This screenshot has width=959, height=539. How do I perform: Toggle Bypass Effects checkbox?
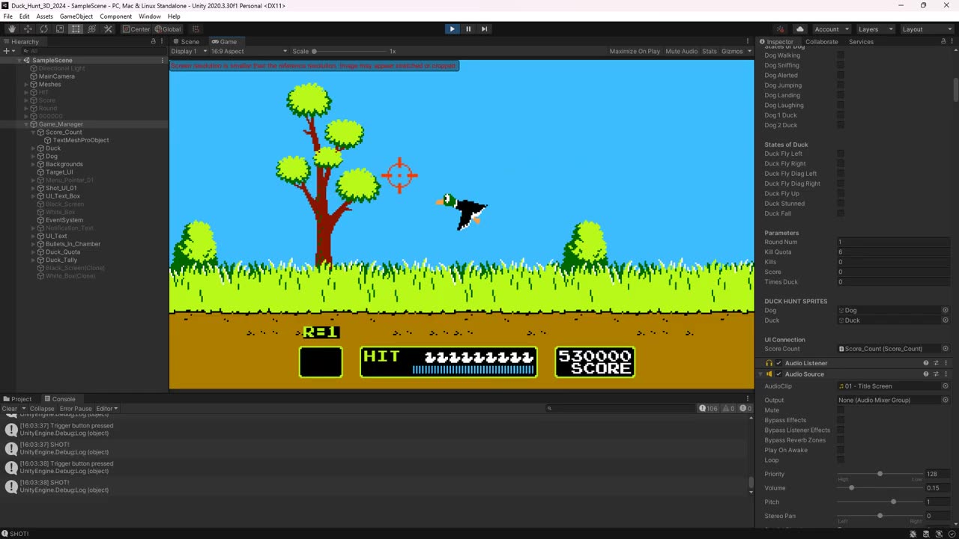(841, 420)
